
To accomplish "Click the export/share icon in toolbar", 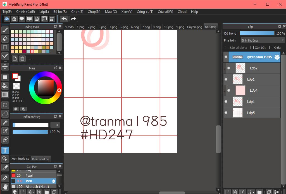I will [x=14, y=19].
